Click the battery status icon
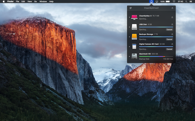Viewport: 195px width, 121px height. tap(168, 1)
